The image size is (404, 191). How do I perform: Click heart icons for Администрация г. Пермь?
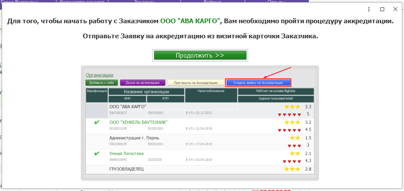(x=295, y=146)
